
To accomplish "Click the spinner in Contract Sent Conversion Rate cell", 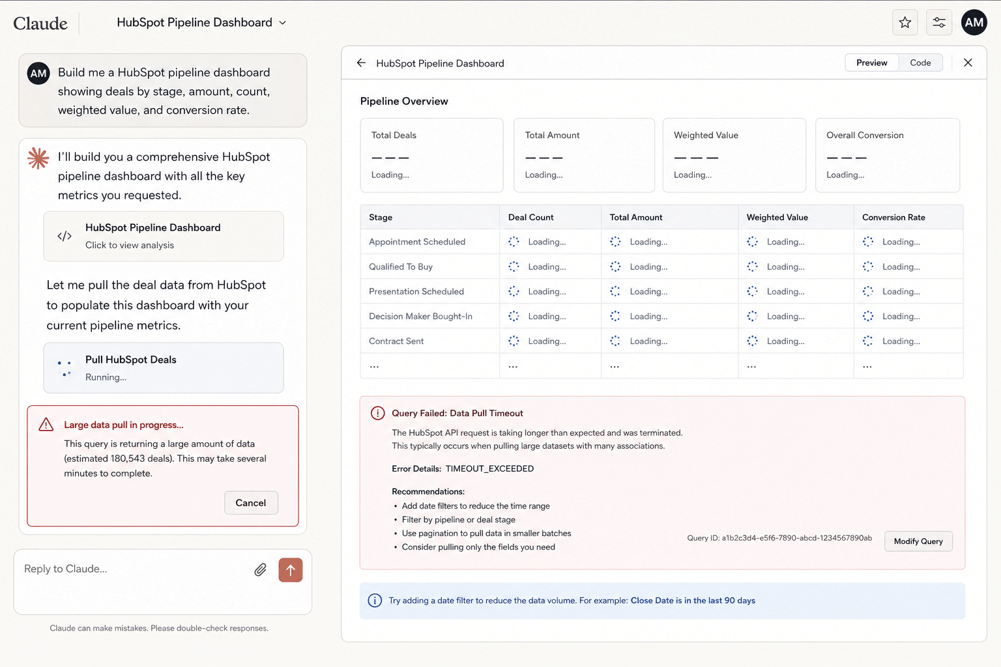I will click(x=868, y=341).
